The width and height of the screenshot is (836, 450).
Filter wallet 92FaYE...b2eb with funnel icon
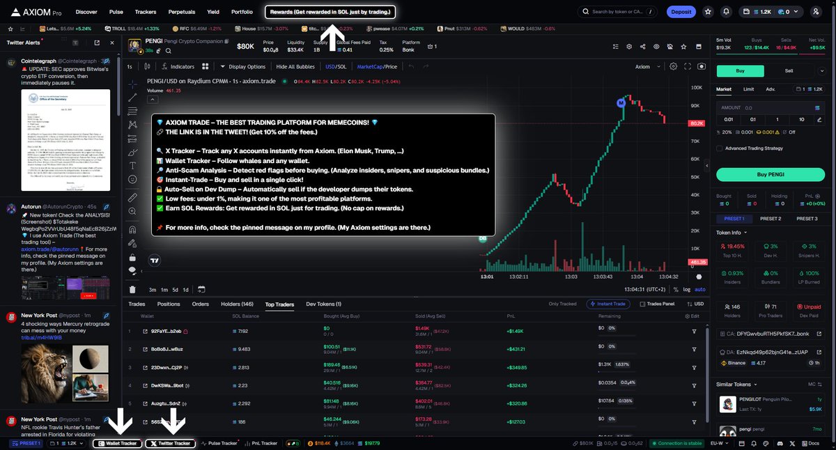(x=694, y=331)
